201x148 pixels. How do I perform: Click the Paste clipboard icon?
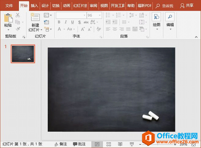(8, 18)
